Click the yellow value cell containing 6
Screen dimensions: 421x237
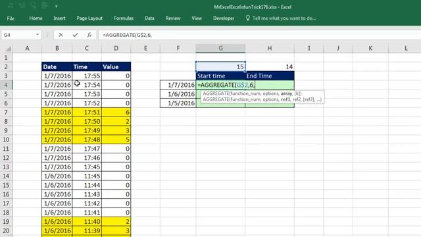pyautogui.click(x=116, y=113)
